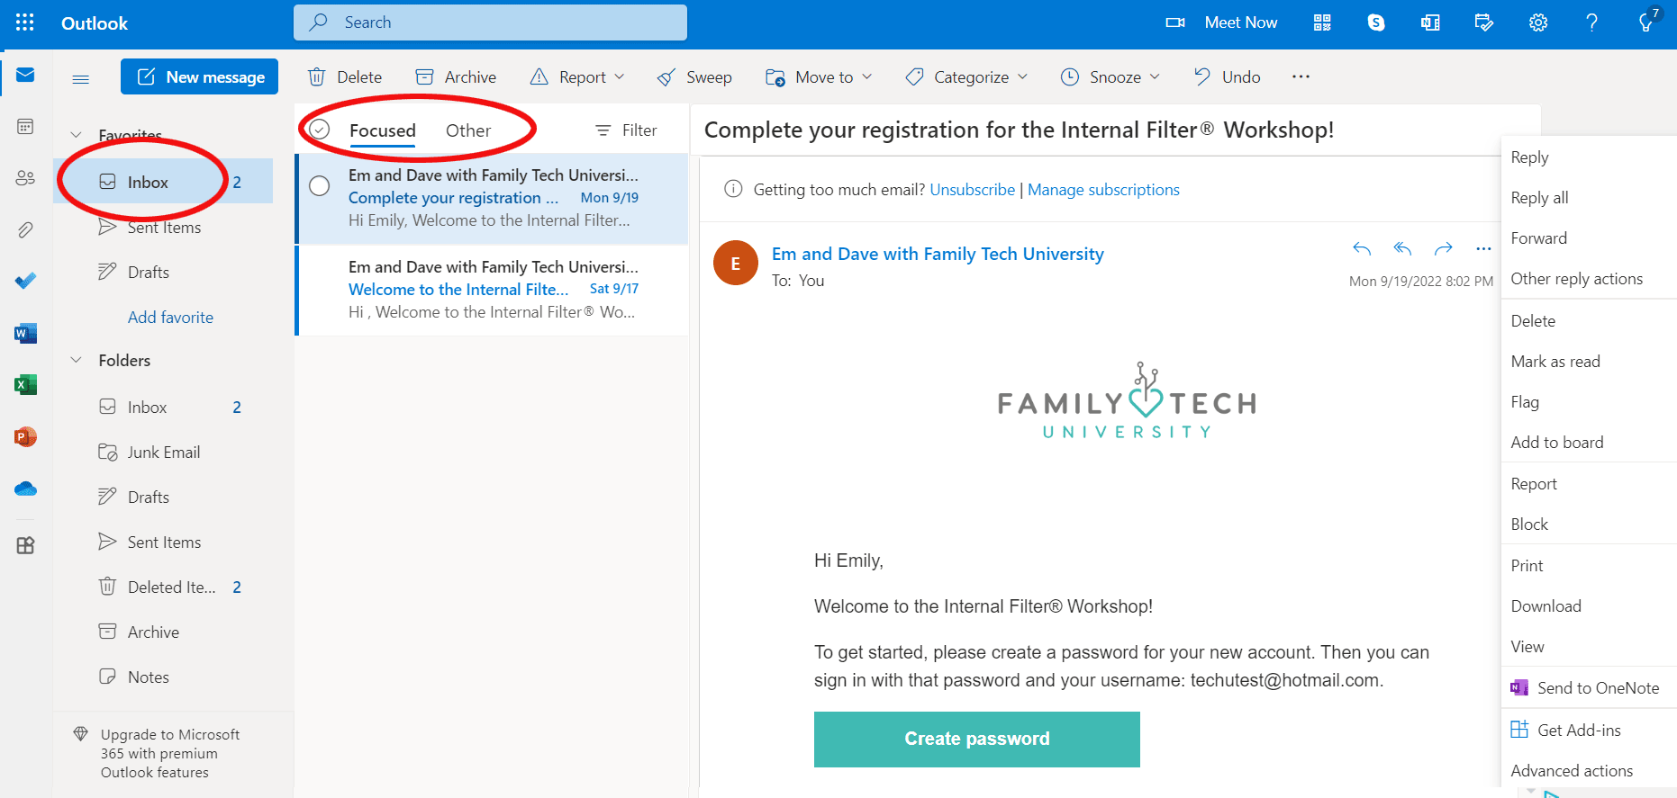Open the Calendar icon in left rail
This screenshot has height=798, width=1677.
tap(25, 127)
